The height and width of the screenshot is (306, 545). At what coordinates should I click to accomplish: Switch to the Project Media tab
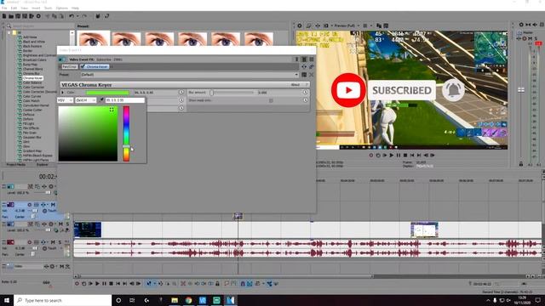tap(16, 164)
